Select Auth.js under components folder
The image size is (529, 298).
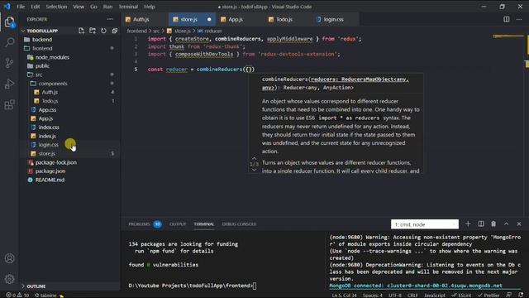tap(50, 92)
